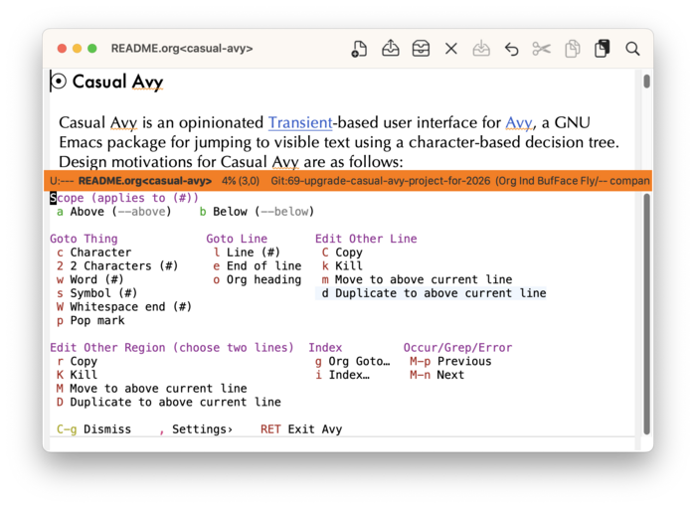
Task: Open the Settings› submenu
Action: point(196,429)
